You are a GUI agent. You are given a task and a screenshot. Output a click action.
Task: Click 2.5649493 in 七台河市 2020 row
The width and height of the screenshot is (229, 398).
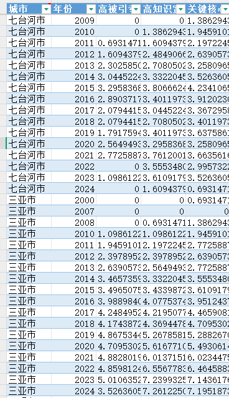[x=119, y=143]
